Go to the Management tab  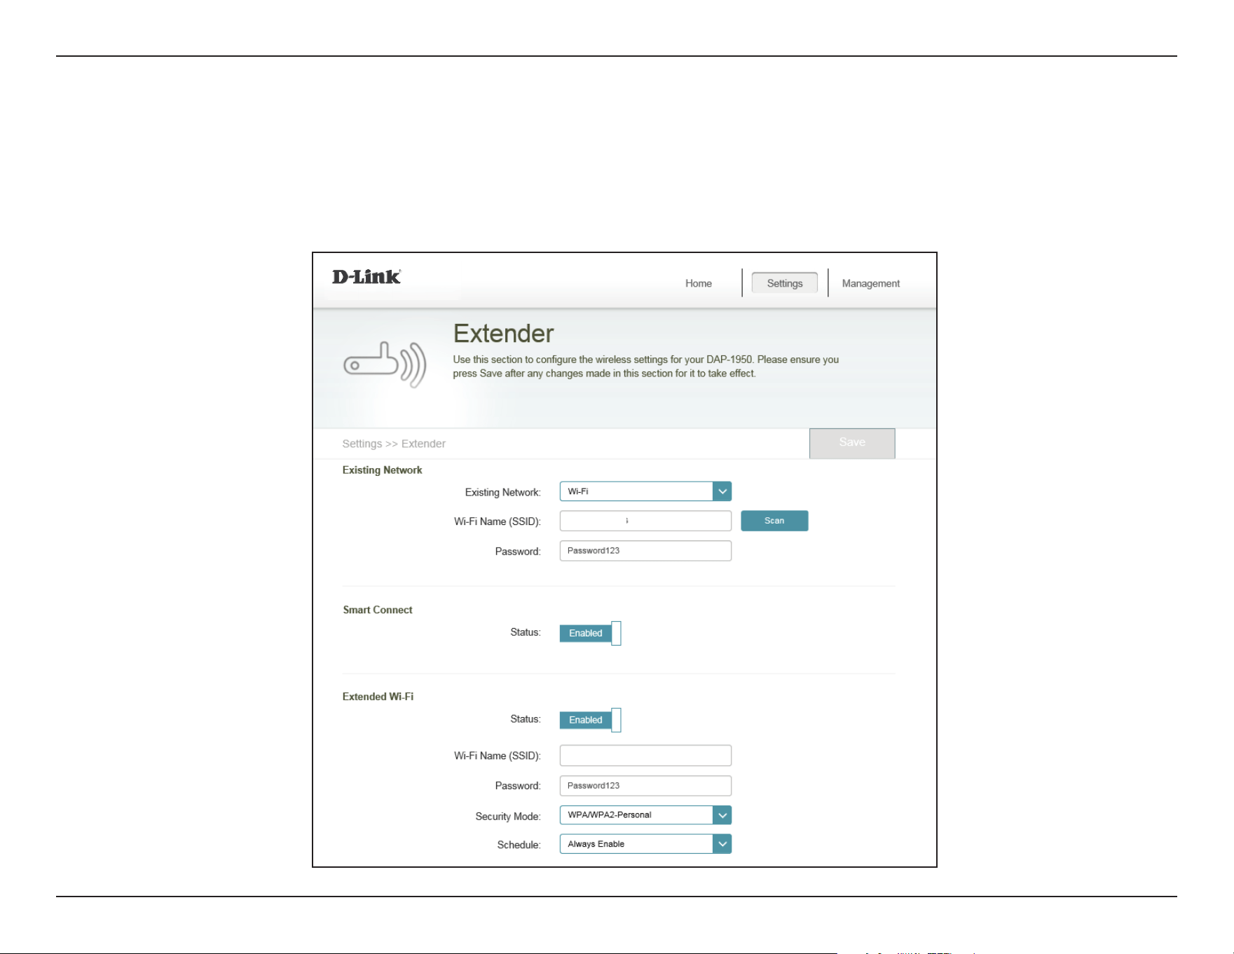click(870, 283)
